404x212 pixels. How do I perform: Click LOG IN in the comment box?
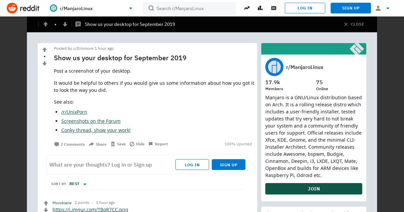click(x=192, y=165)
